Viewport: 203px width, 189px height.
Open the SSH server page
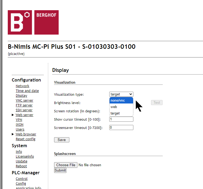click(x=24, y=110)
